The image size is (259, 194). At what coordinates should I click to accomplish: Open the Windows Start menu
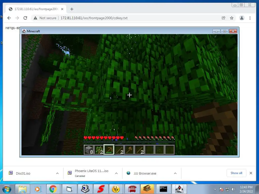click(7, 189)
